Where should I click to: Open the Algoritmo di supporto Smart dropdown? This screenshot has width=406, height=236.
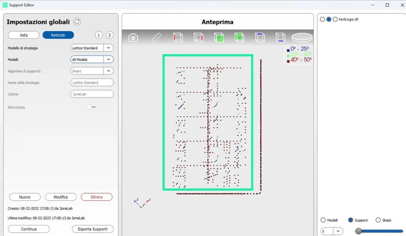tap(92, 71)
